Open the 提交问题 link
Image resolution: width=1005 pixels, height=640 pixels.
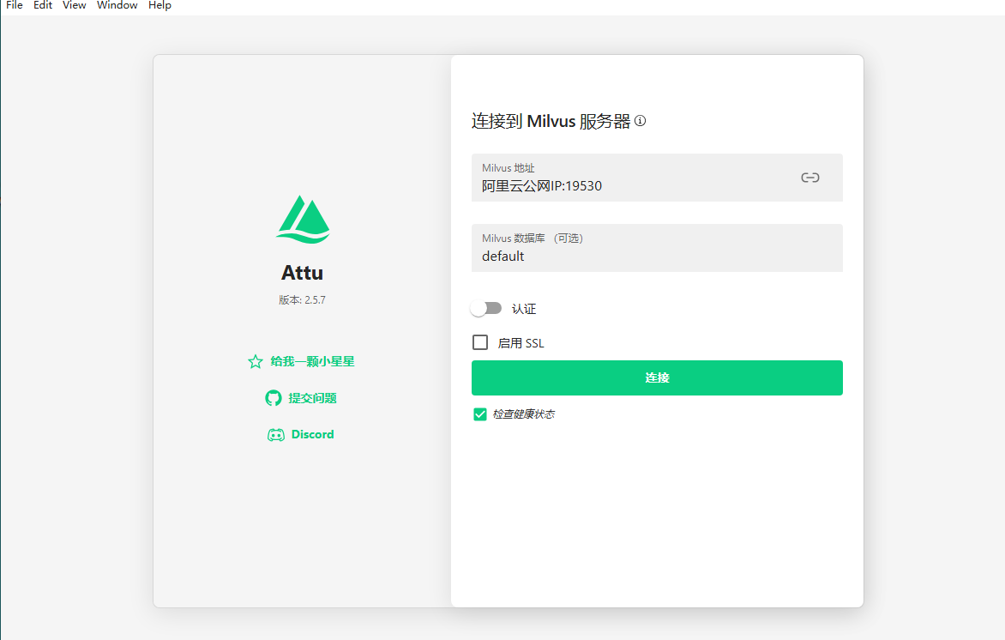point(313,398)
